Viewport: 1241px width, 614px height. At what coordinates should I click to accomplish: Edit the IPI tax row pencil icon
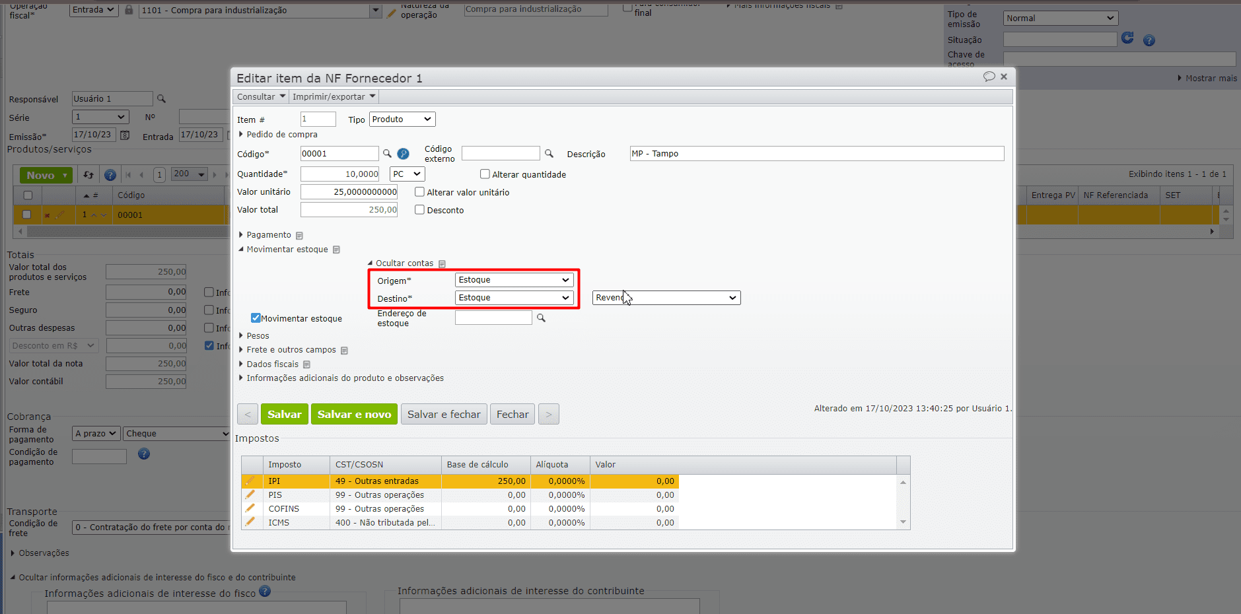[250, 481]
